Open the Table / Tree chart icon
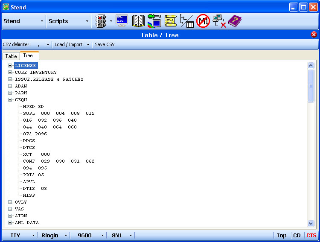 [187, 21]
